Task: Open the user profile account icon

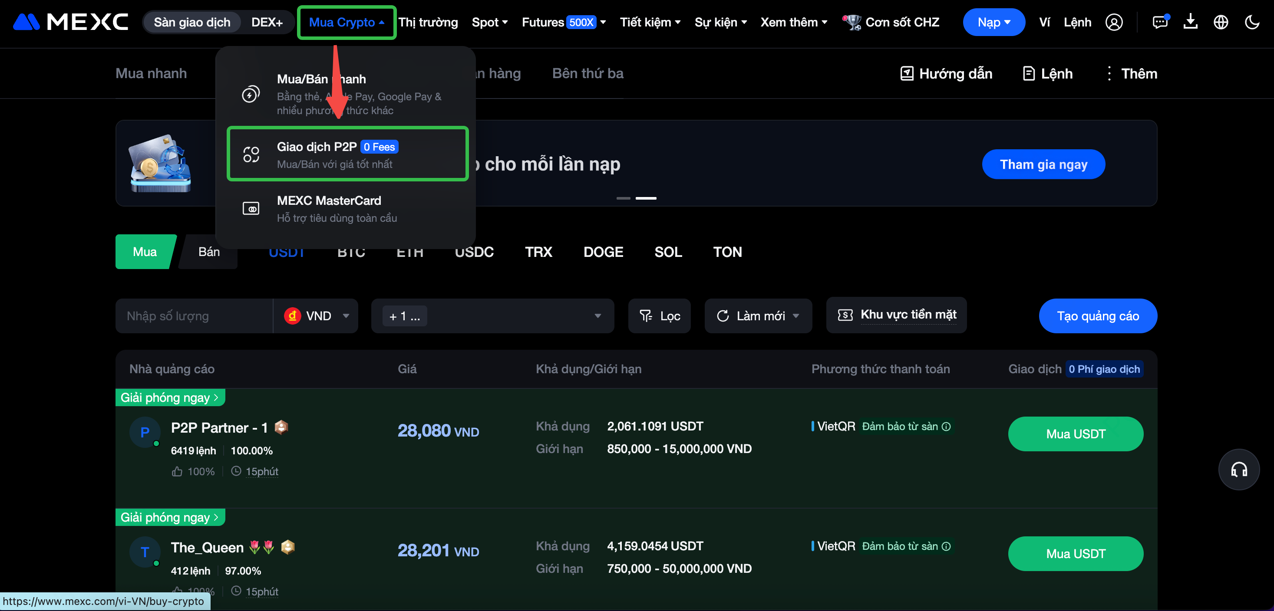Action: coord(1114,22)
